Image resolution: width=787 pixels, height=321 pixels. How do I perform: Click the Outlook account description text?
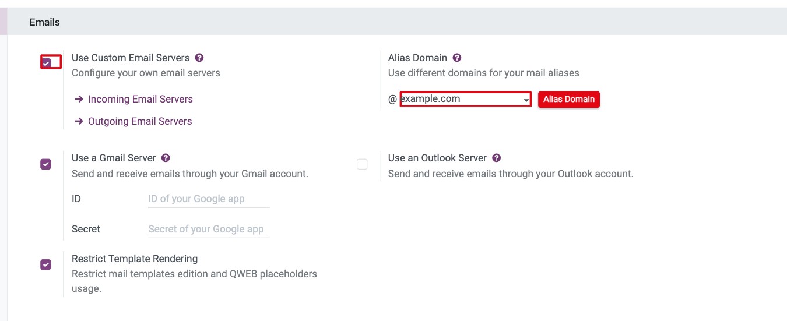pyautogui.click(x=511, y=174)
